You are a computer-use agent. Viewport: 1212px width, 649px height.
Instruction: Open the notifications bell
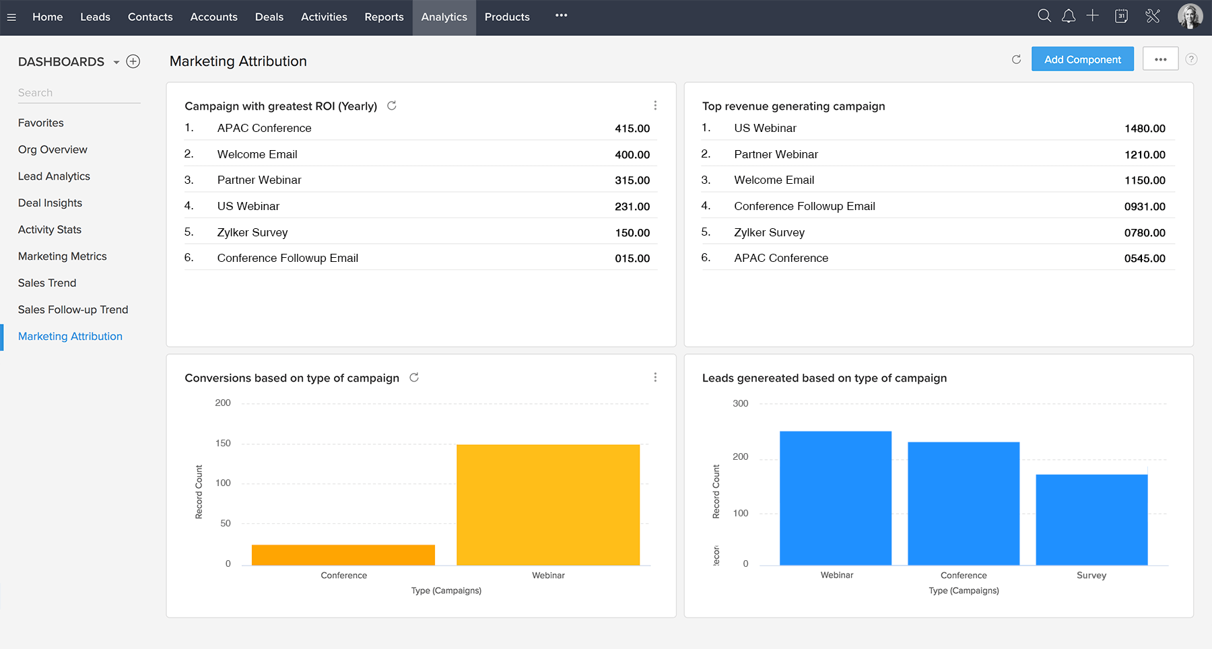(1069, 16)
